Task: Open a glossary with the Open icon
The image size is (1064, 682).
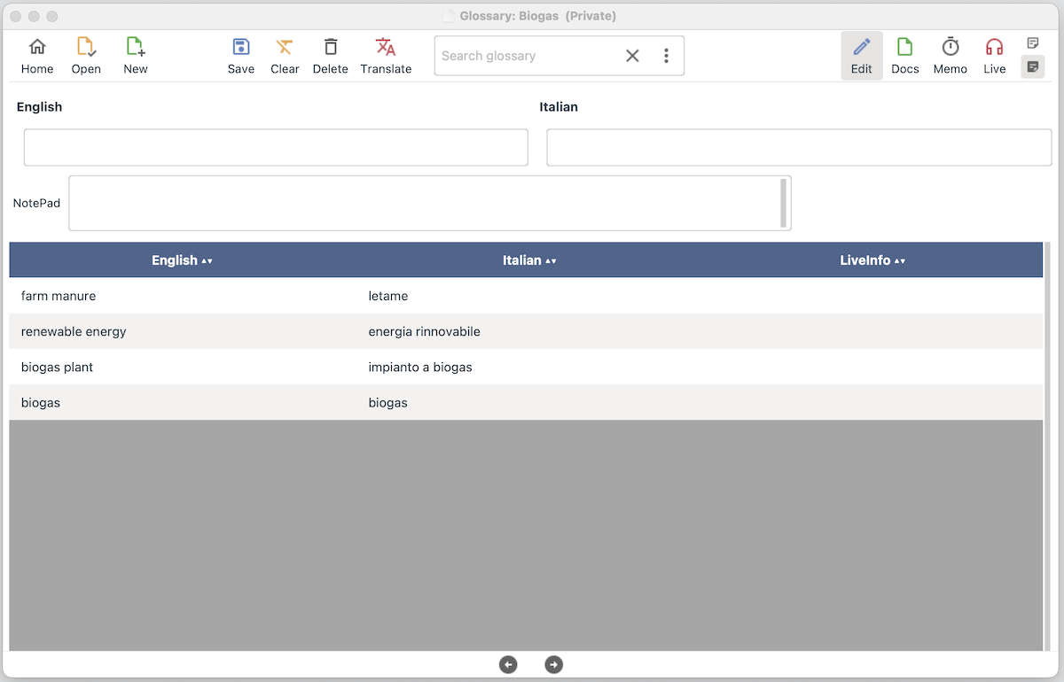Action: click(x=86, y=56)
